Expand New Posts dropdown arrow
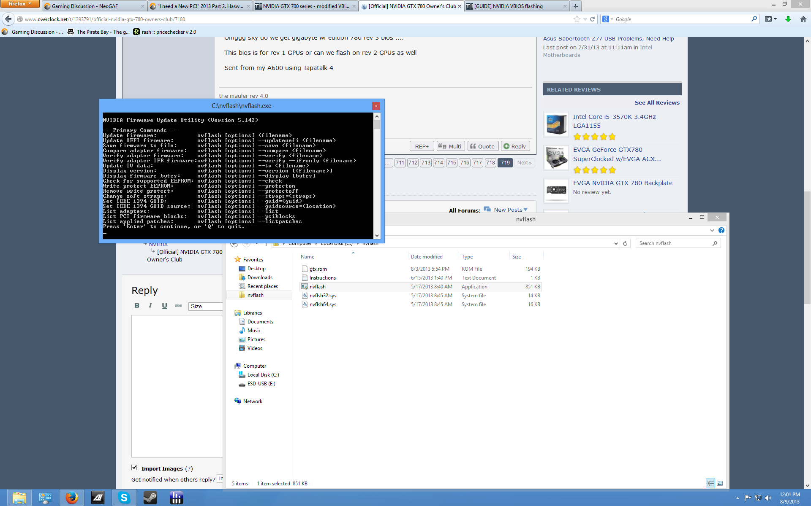This screenshot has width=811, height=506. click(525, 210)
